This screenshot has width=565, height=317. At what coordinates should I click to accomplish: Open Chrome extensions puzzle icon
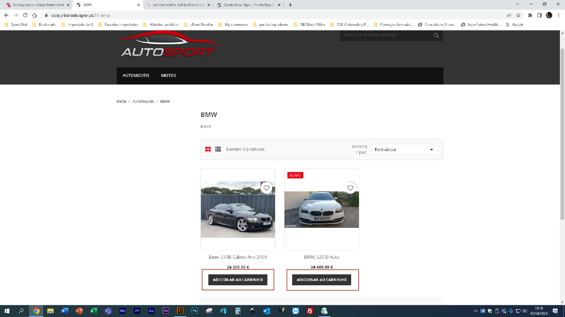click(530, 15)
